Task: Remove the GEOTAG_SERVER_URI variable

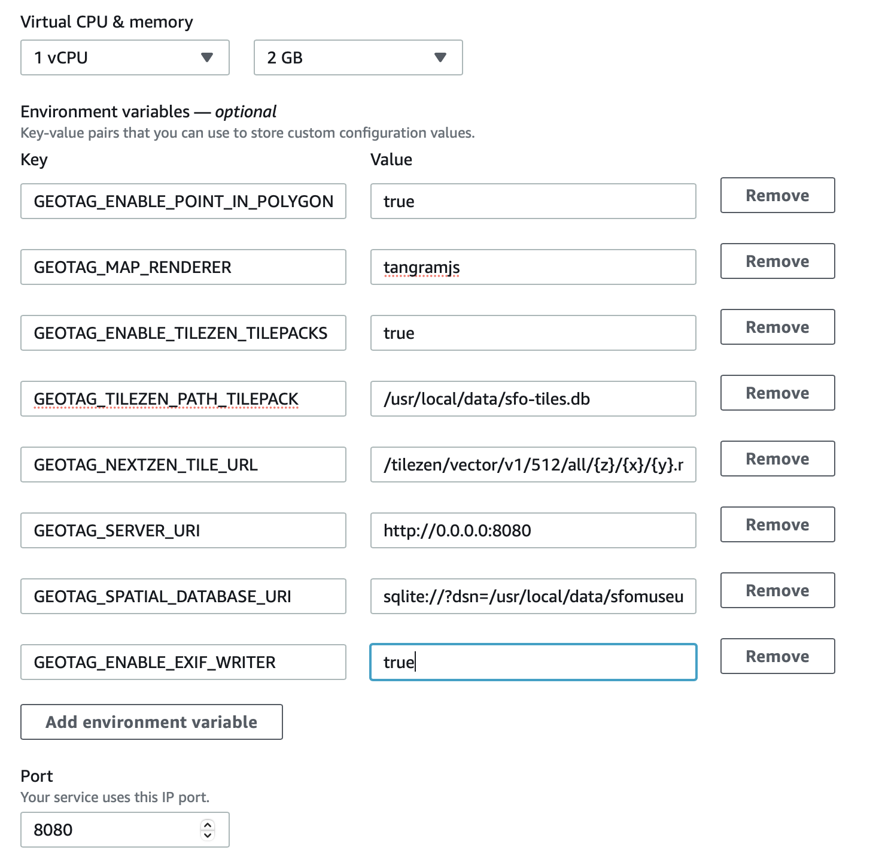Action: [x=777, y=524]
